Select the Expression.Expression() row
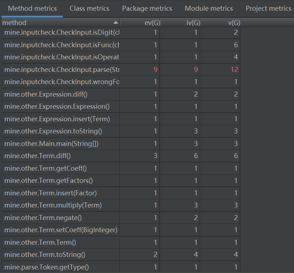Image resolution: width=294 pixels, height=273 pixels. point(121,107)
